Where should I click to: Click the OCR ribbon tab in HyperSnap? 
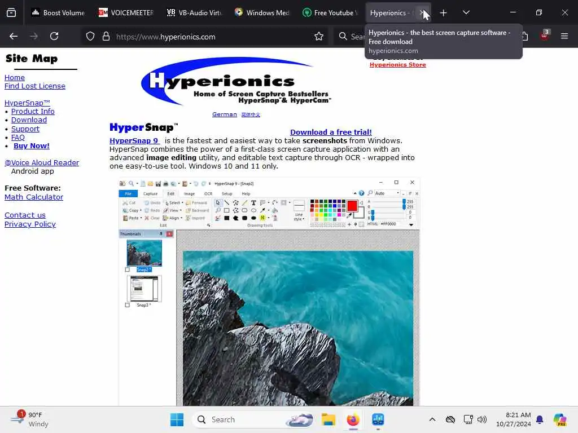(x=208, y=194)
